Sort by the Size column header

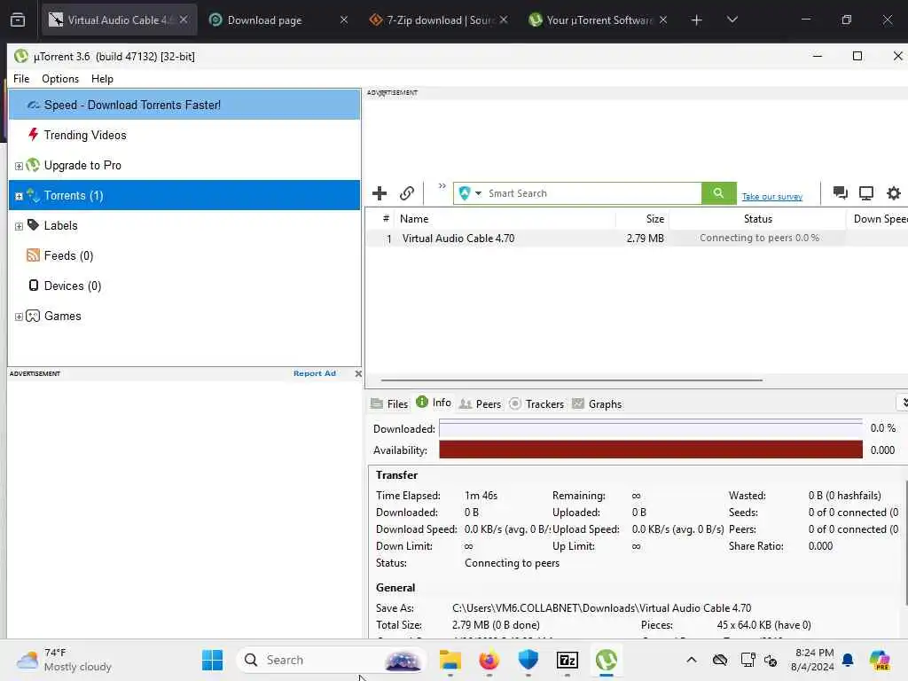click(642, 219)
